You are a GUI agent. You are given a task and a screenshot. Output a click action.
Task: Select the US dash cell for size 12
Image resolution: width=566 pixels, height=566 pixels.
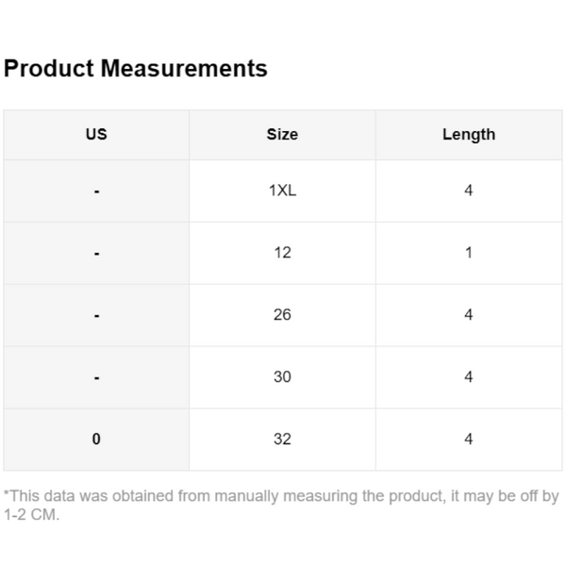[96, 254]
